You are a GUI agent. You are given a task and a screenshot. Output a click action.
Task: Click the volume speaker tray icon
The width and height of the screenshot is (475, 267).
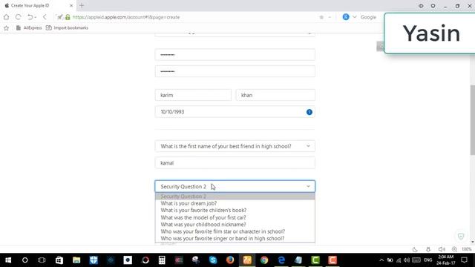(x=407, y=260)
